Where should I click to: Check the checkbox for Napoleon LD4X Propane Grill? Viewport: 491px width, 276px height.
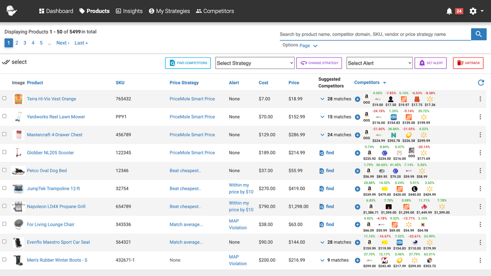4,206
